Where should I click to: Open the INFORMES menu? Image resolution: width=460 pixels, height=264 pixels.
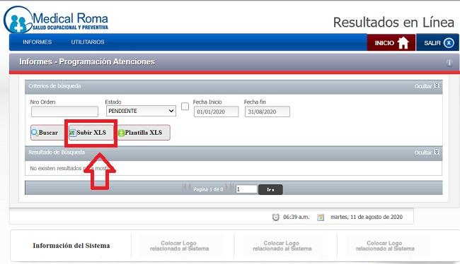pos(38,42)
